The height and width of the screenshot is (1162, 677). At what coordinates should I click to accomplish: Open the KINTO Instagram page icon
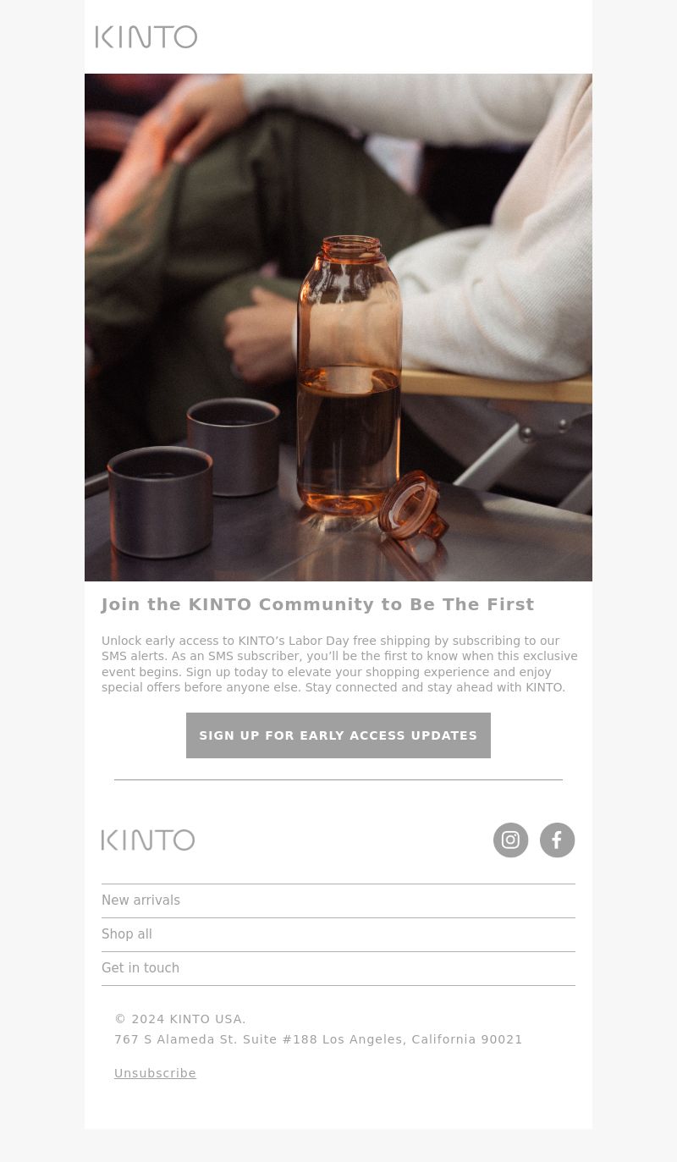pyautogui.click(x=511, y=840)
